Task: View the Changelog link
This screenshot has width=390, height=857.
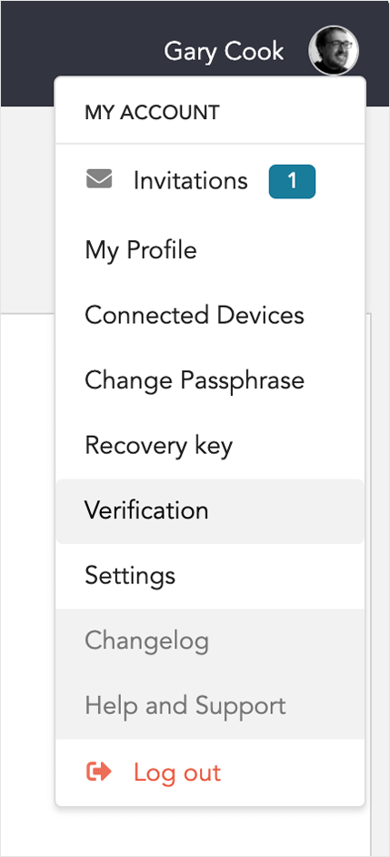Action: (x=147, y=641)
